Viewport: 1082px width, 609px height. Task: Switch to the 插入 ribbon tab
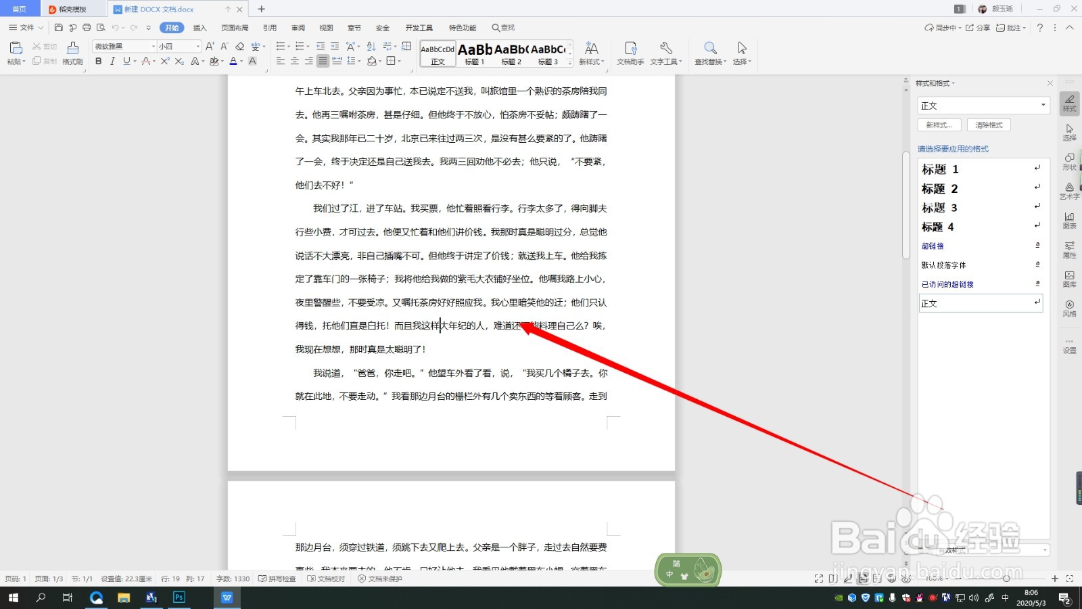[x=200, y=28]
